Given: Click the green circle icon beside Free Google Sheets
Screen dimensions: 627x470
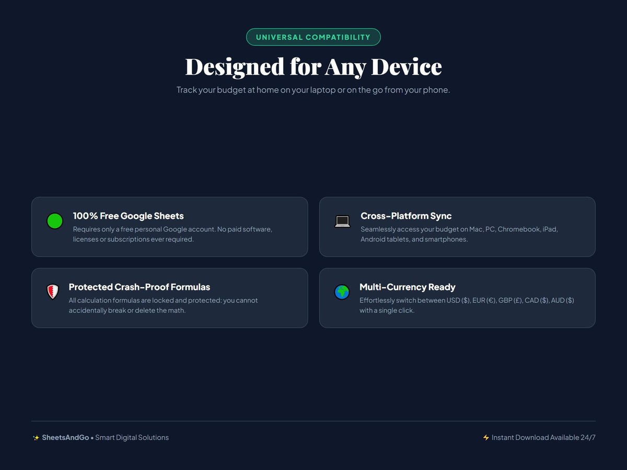Looking at the screenshot, I should (x=55, y=221).
